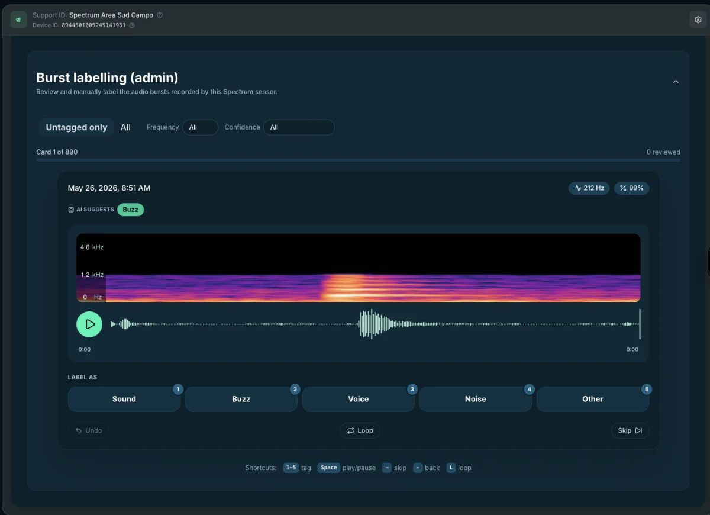This screenshot has height=515, width=710.
Task: Click the help icon beside Device ID
Action: click(132, 25)
